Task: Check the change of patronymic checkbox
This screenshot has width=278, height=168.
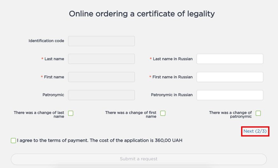Action: [258, 113]
